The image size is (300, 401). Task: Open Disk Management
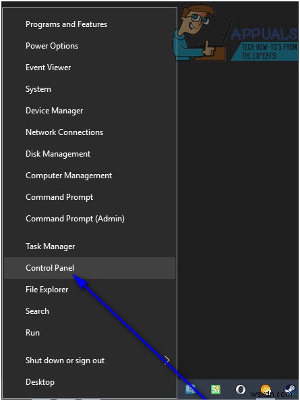[90, 154]
